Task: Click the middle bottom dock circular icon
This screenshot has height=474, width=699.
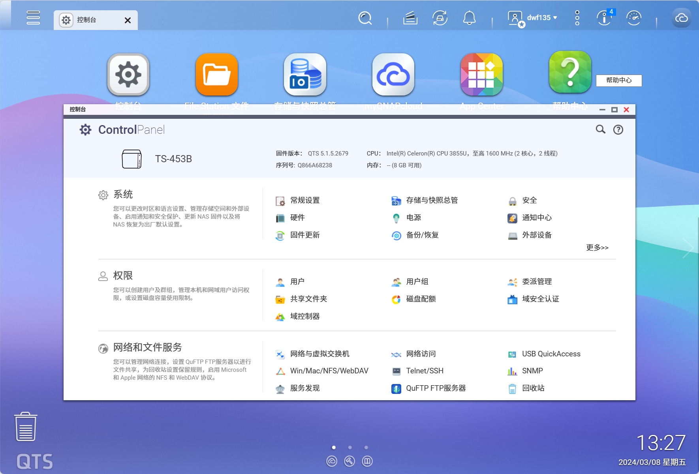Action: [x=349, y=461]
